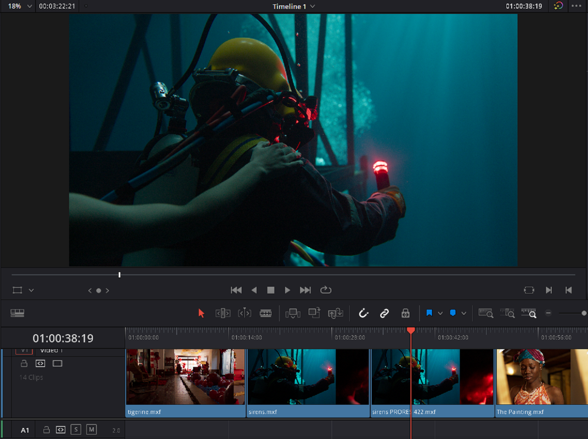588x439 pixels.
Task: Click the 14 Clips count label
Action: (31, 377)
